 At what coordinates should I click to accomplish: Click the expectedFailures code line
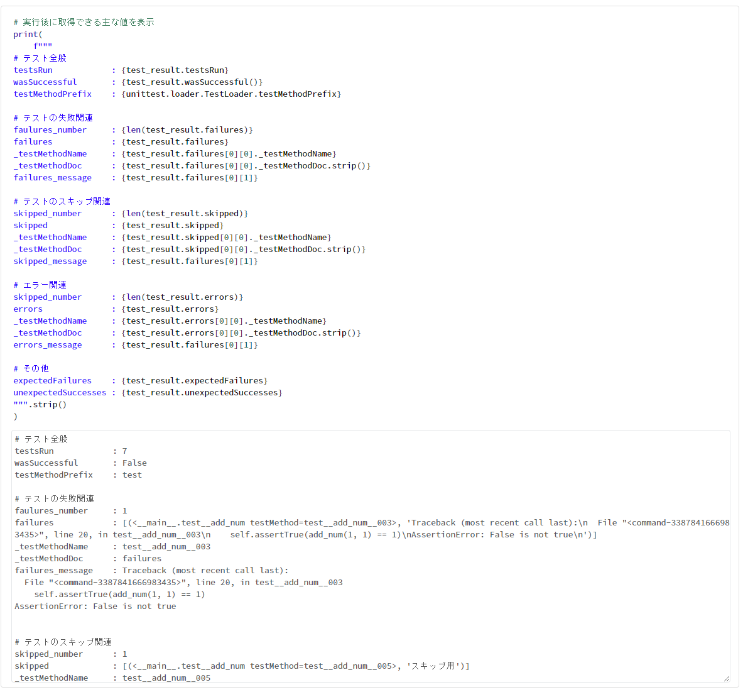[x=126, y=380]
